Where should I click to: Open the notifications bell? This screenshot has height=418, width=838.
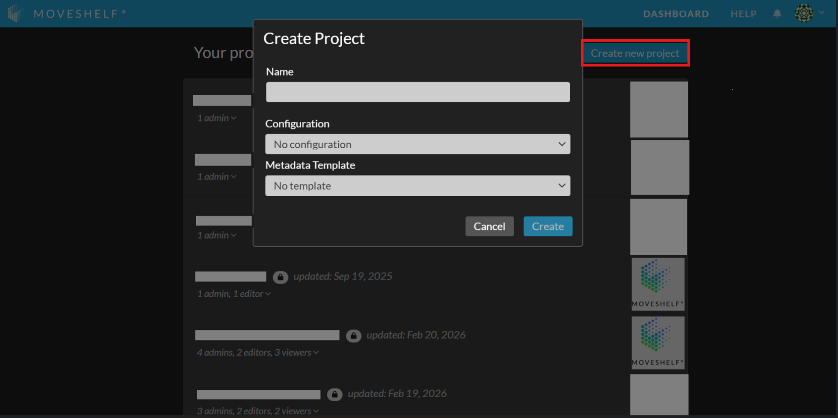[x=777, y=14]
